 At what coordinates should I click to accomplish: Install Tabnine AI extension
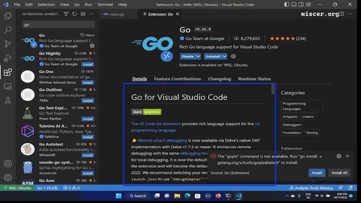88,137
